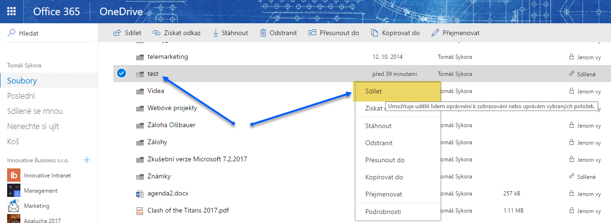Viewport: 611px width, 223px height.
Task: Click the plus icon beside Innovative Business s.r.o.
Action: [87, 160]
